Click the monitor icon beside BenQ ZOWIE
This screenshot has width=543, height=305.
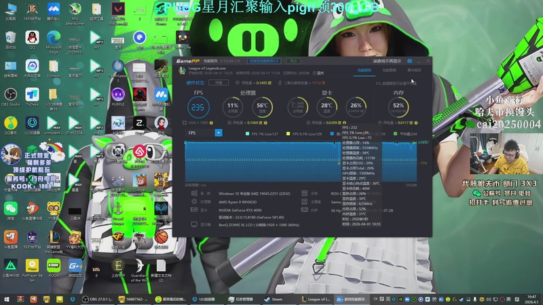[x=194, y=224]
